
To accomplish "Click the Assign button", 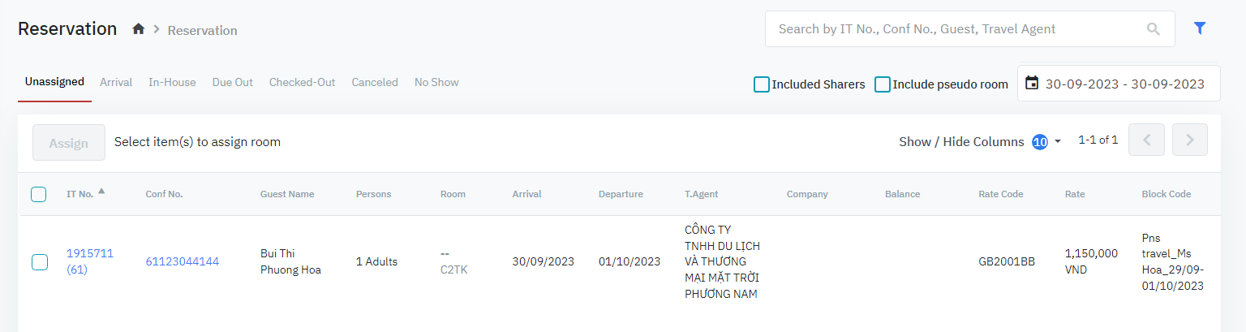I will click(69, 143).
